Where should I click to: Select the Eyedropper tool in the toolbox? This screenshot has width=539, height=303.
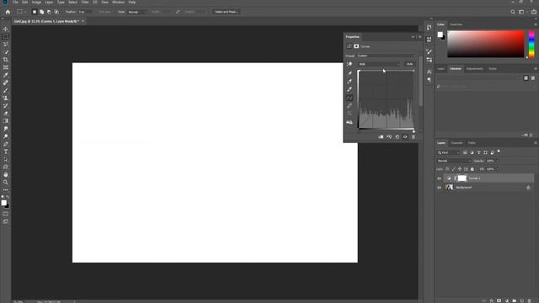click(x=6, y=75)
